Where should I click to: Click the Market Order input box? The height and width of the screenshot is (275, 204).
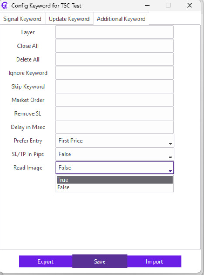[114, 100]
